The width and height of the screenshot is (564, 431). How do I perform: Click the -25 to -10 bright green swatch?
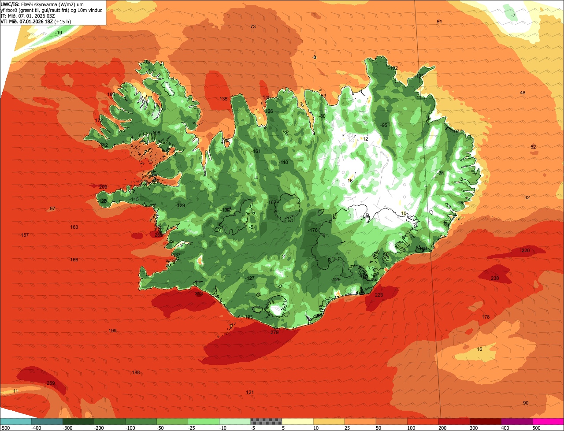click(x=204, y=421)
